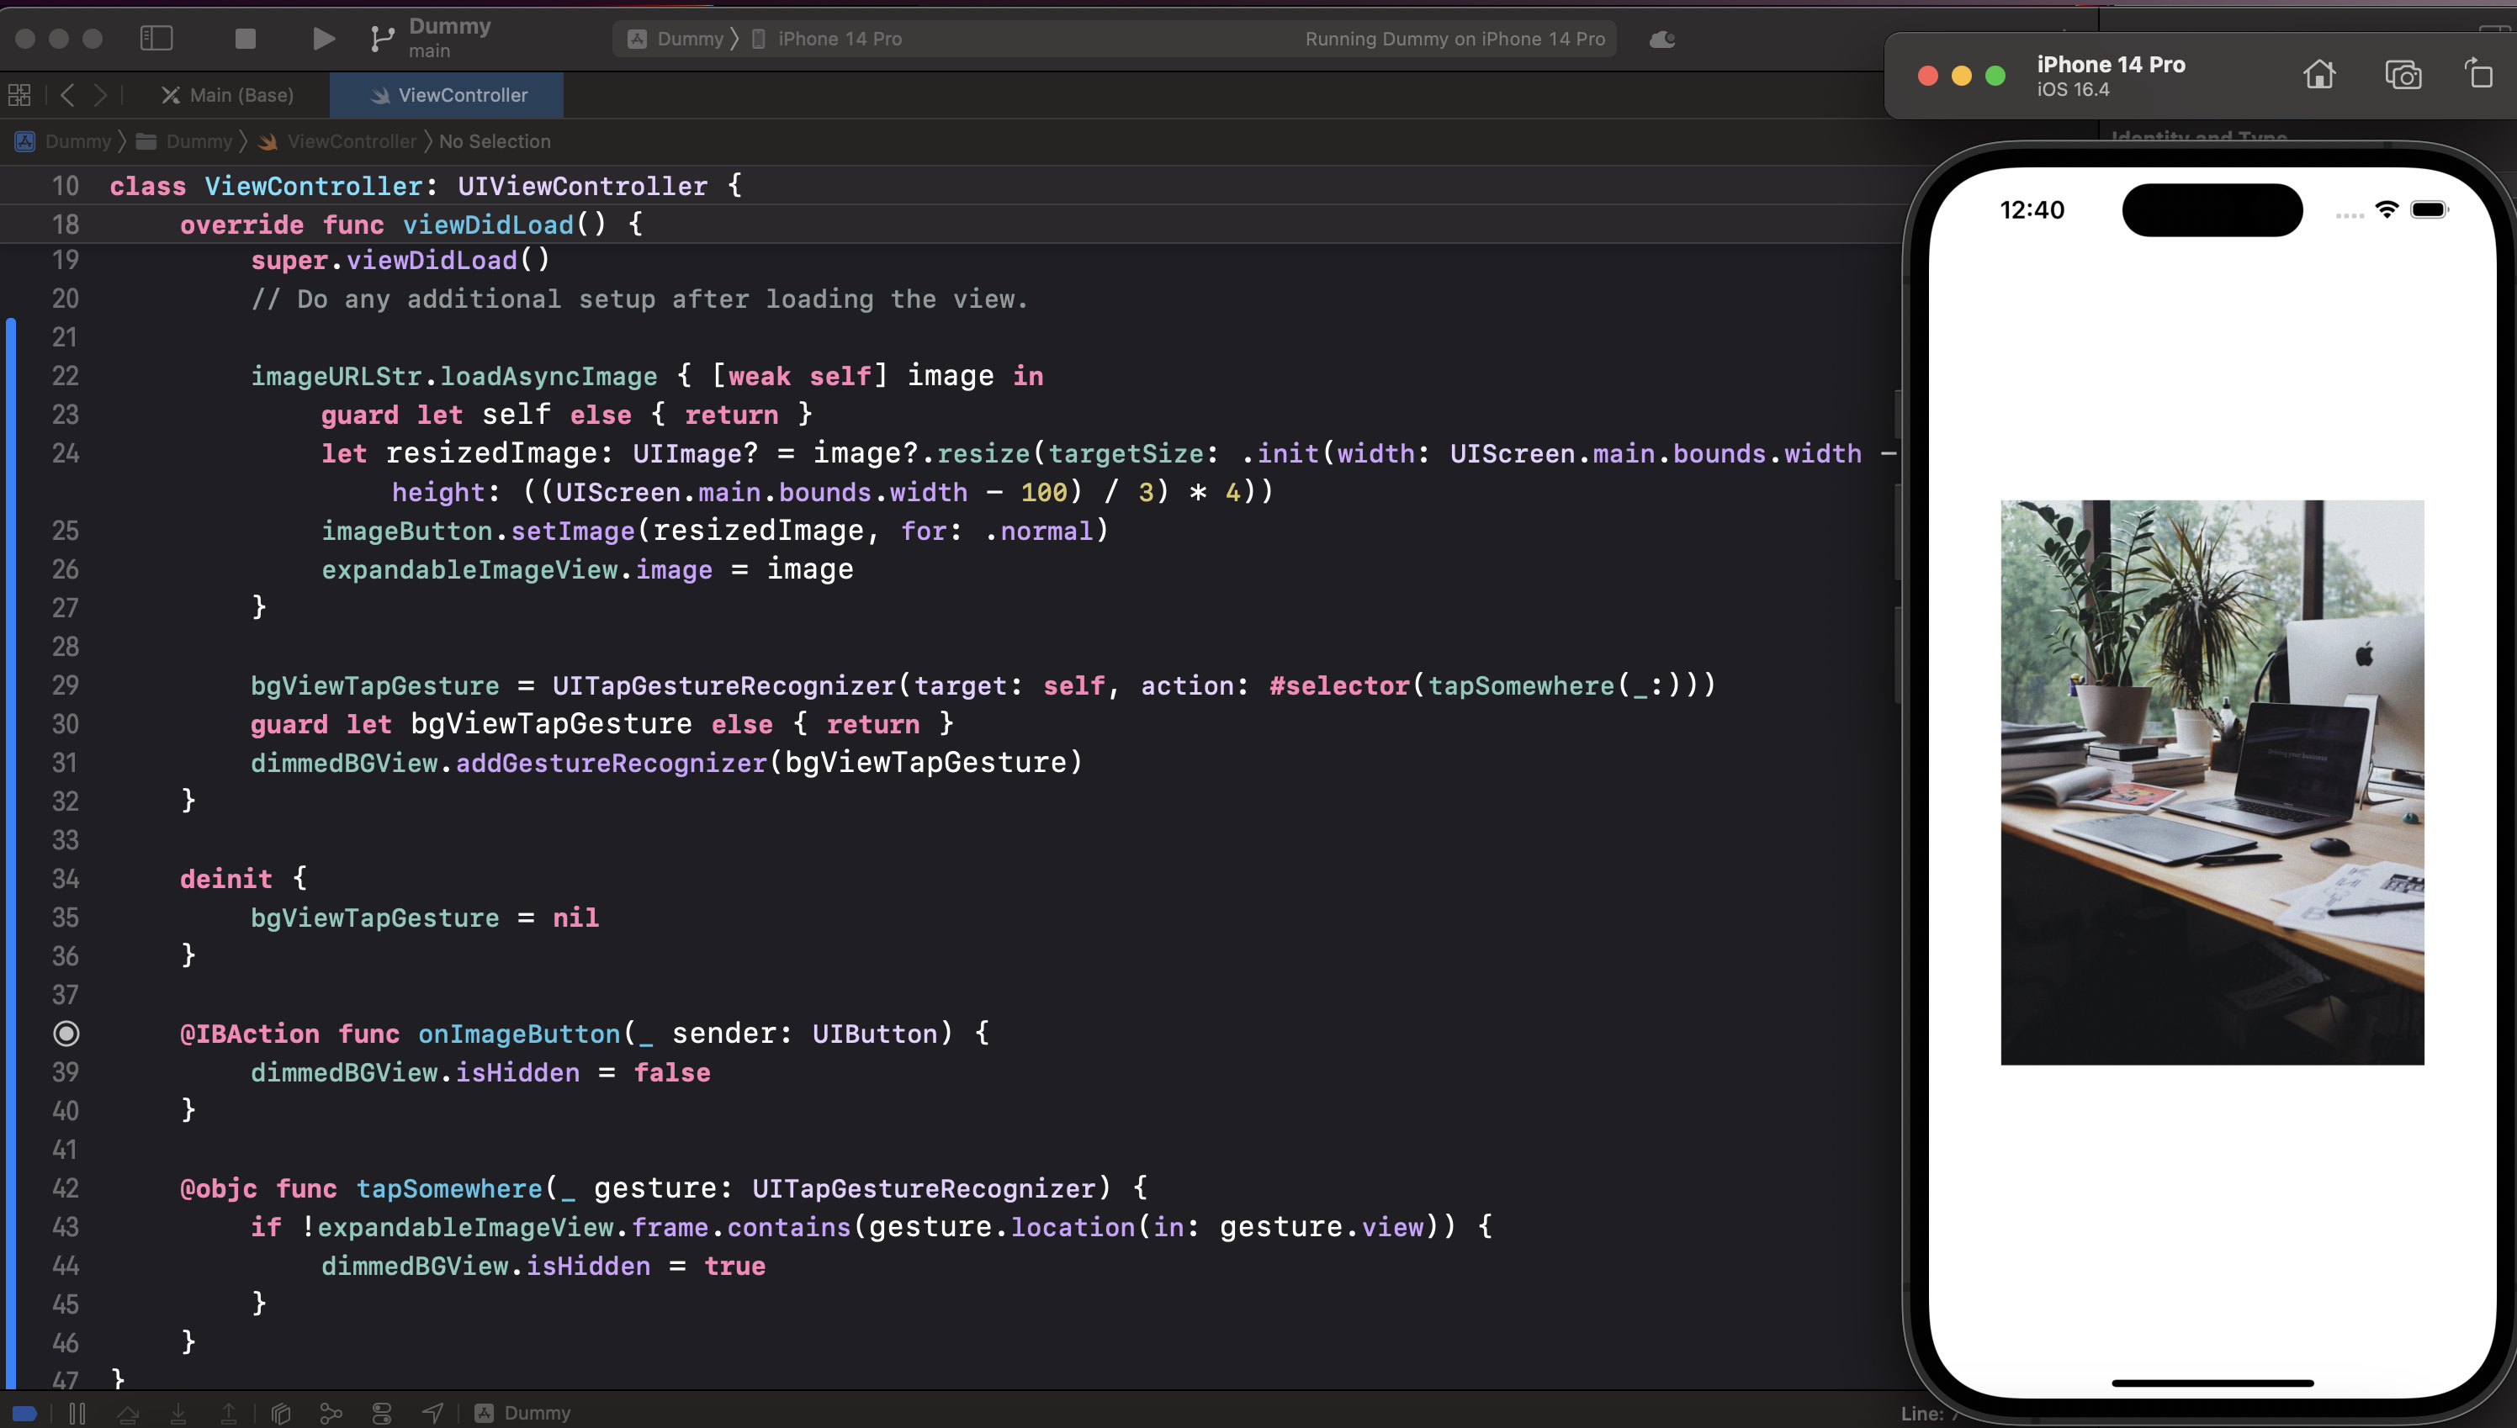Image resolution: width=2517 pixels, height=1428 pixels.
Task: Open iPhone 14 Pro destination selector
Action: [839, 40]
